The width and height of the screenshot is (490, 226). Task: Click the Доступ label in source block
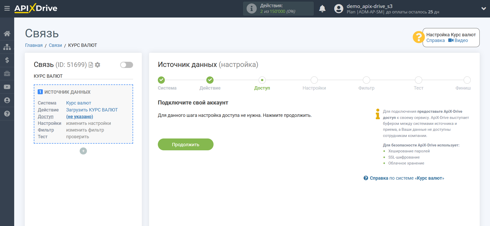pos(46,117)
